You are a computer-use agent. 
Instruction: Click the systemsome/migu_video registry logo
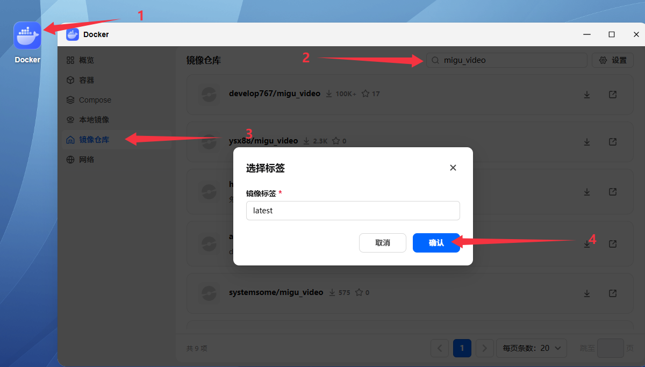(x=209, y=293)
